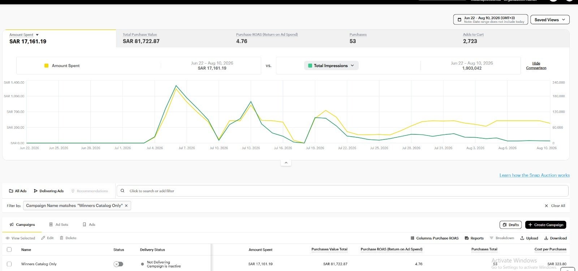Tick the select-all checkbox in table header
578x271 pixels.
(9, 250)
